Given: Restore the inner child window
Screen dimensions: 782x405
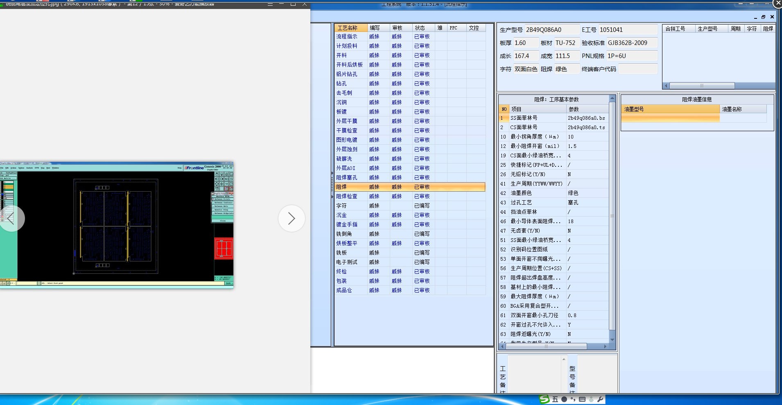Looking at the screenshot, I should [763, 17].
